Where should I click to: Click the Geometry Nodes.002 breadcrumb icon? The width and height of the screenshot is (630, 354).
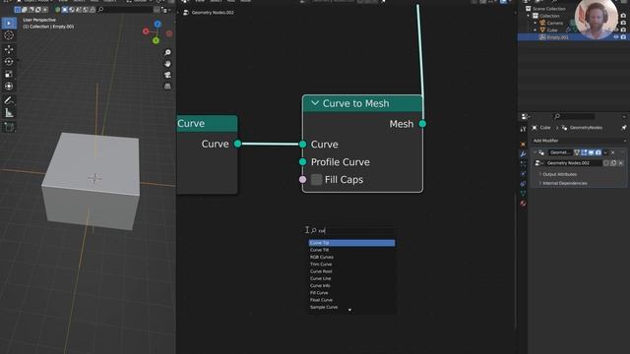tap(186, 13)
